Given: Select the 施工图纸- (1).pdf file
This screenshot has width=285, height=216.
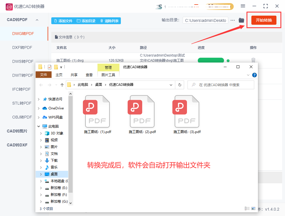Looking at the screenshot, I should (x=97, y=115).
